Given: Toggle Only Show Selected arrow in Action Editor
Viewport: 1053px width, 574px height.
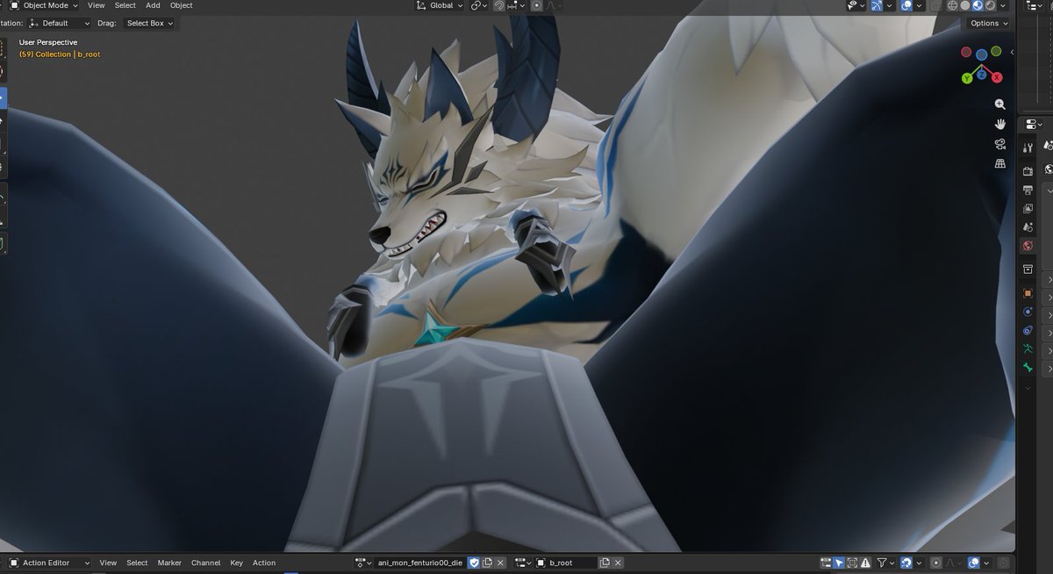Looking at the screenshot, I should 839,563.
